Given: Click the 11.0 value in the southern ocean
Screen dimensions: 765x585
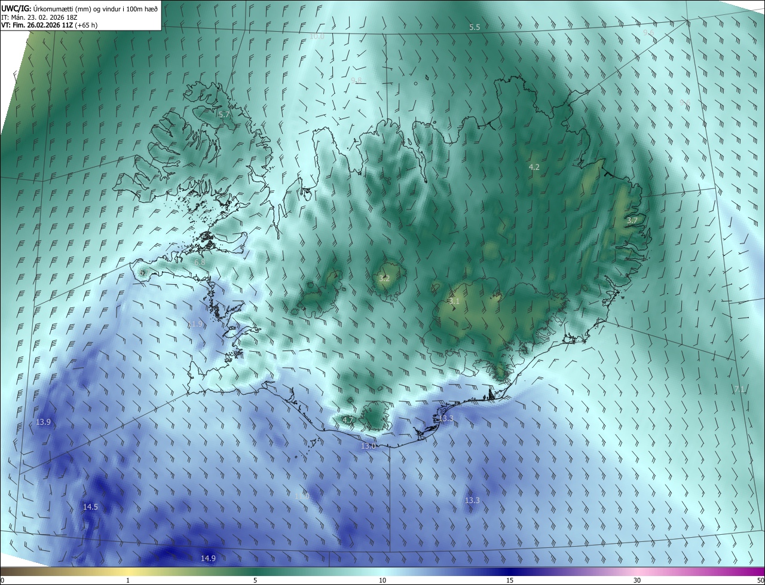Looking at the screenshot, I should click(302, 497).
